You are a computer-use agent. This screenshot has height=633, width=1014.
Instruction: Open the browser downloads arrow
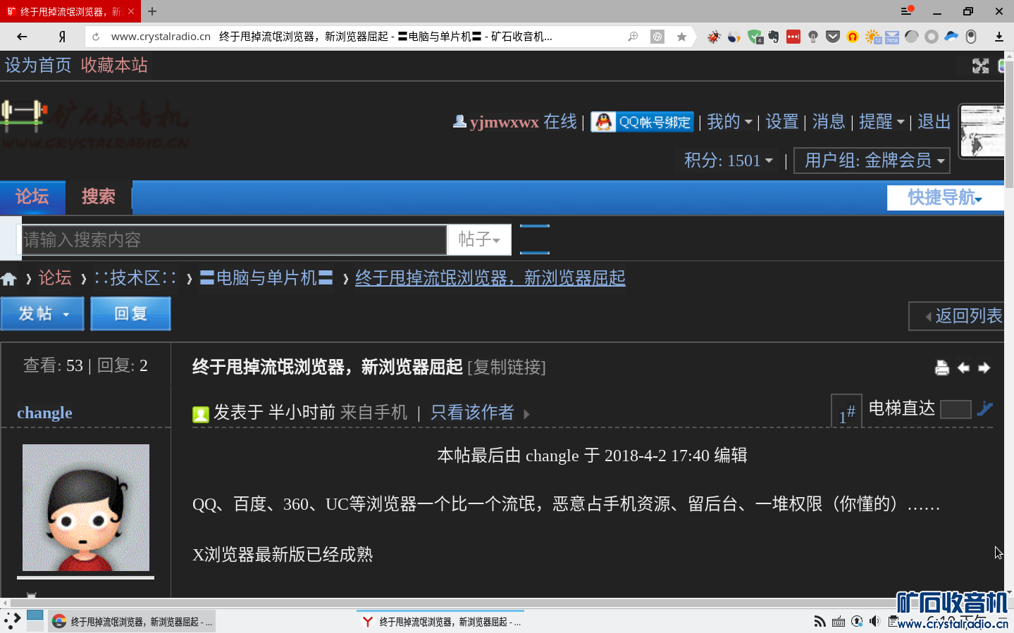998,37
